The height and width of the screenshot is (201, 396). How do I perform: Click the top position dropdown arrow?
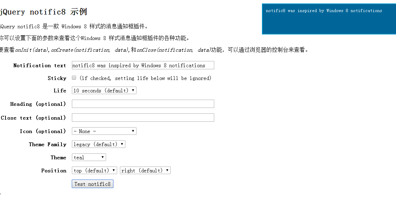point(114,170)
